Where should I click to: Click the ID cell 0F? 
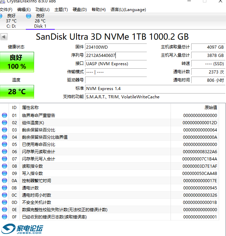pos(14,217)
